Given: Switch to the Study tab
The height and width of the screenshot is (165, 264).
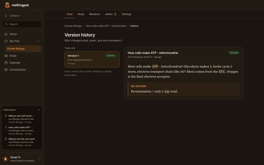Looking at the screenshot, I should (81, 14).
